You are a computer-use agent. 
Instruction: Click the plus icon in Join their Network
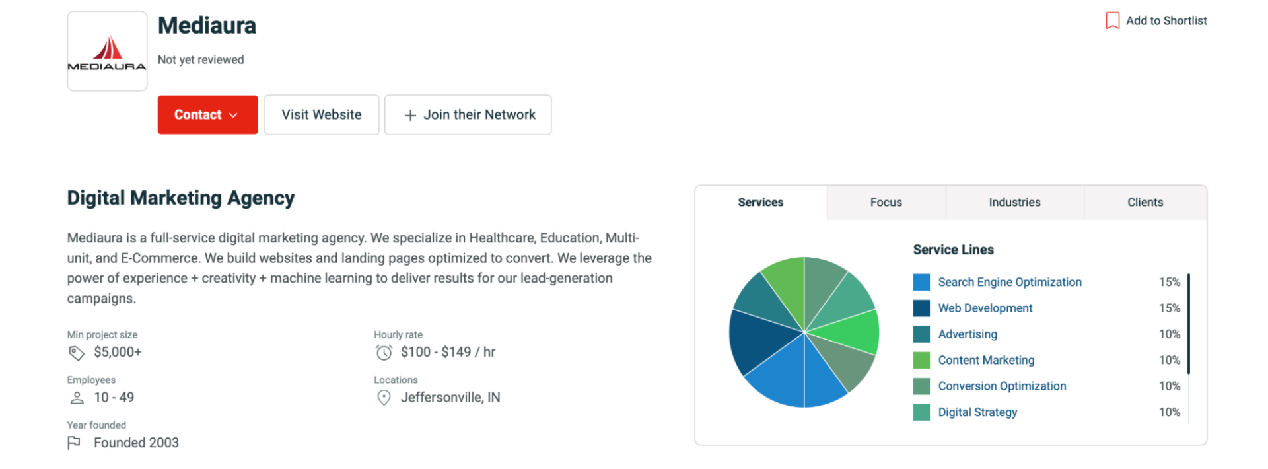click(x=410, y=116)
